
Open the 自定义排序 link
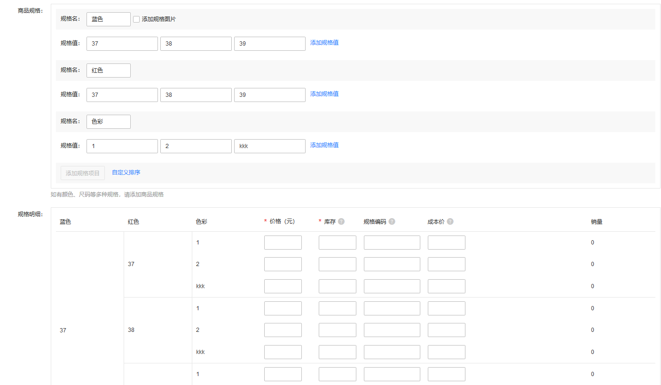pos(126,173)
